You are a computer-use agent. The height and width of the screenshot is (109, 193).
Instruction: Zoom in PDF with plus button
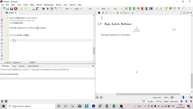click(191, 97)
